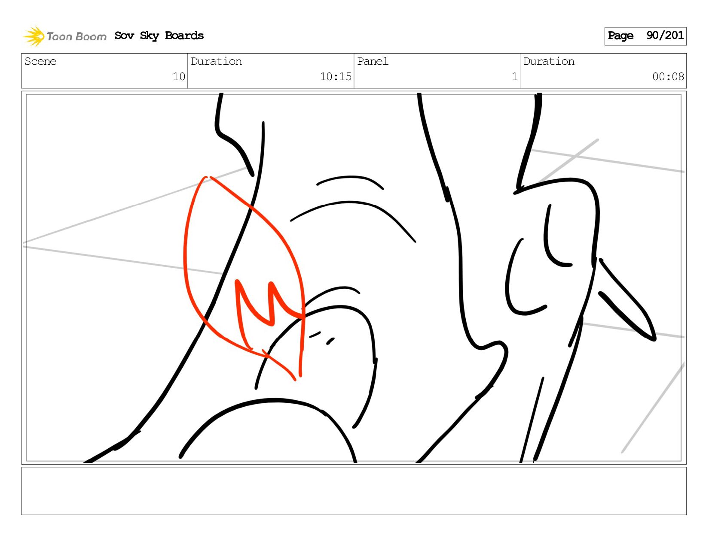Click the scene number 10 value
Screen dimensions: 709x547
179,77
